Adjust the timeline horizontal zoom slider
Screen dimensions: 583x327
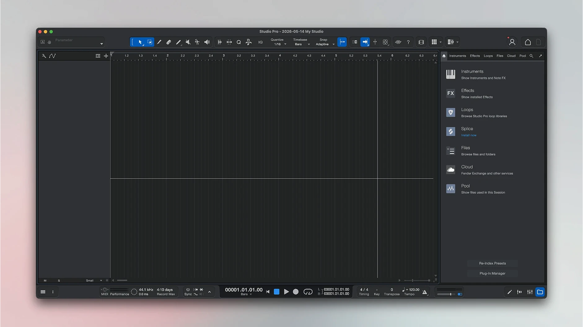click(x=417, y=281)
